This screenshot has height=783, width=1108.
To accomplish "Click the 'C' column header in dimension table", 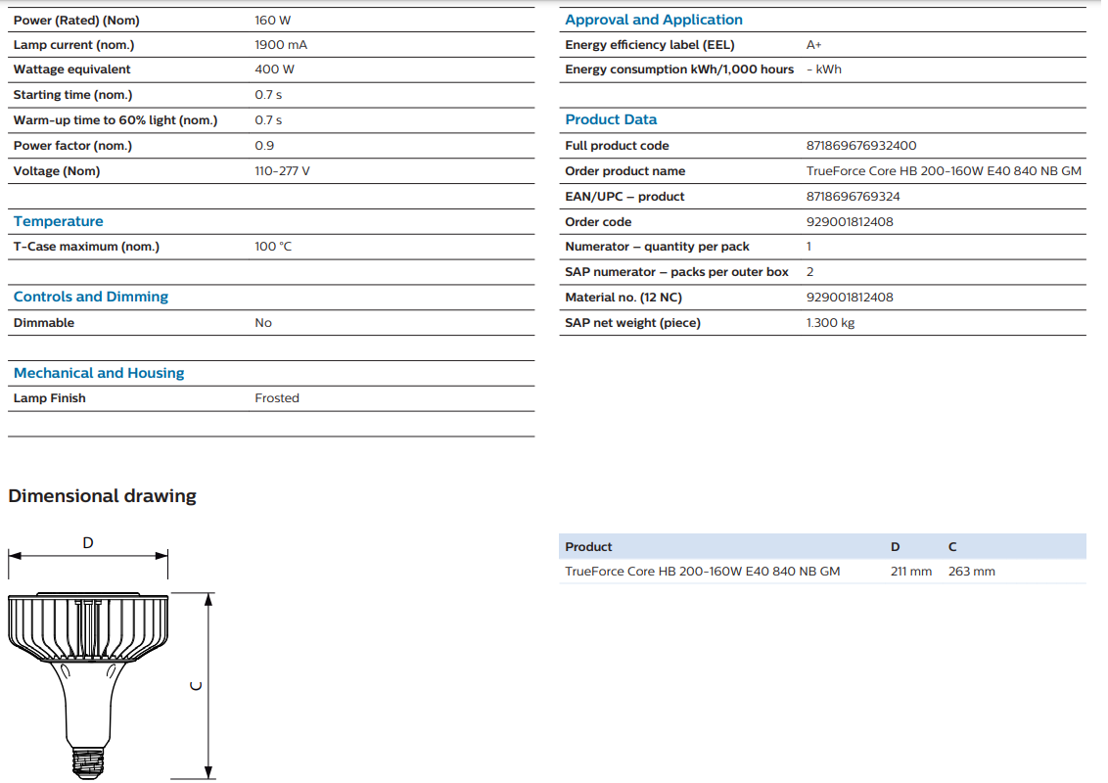I will tap(952, 547).
